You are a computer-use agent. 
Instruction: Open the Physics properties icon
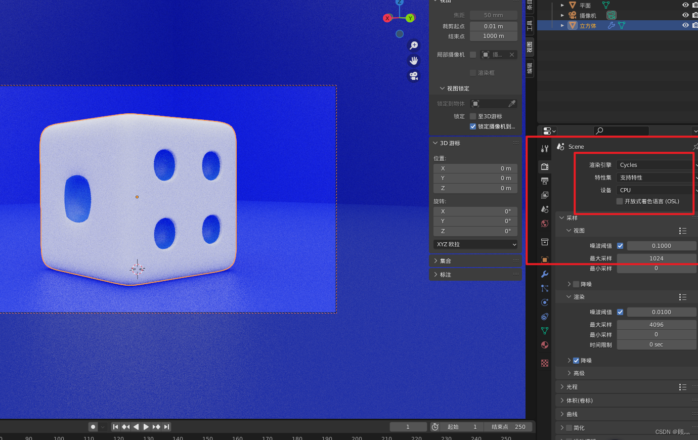click(x=545, y=302)
